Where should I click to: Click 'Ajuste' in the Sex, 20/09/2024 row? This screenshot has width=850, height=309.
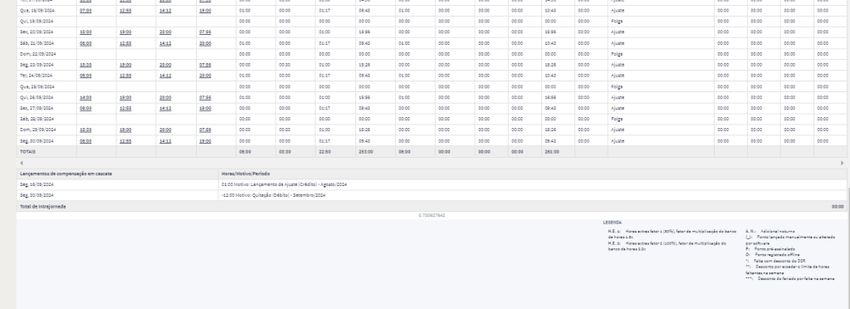pos(618,32)
